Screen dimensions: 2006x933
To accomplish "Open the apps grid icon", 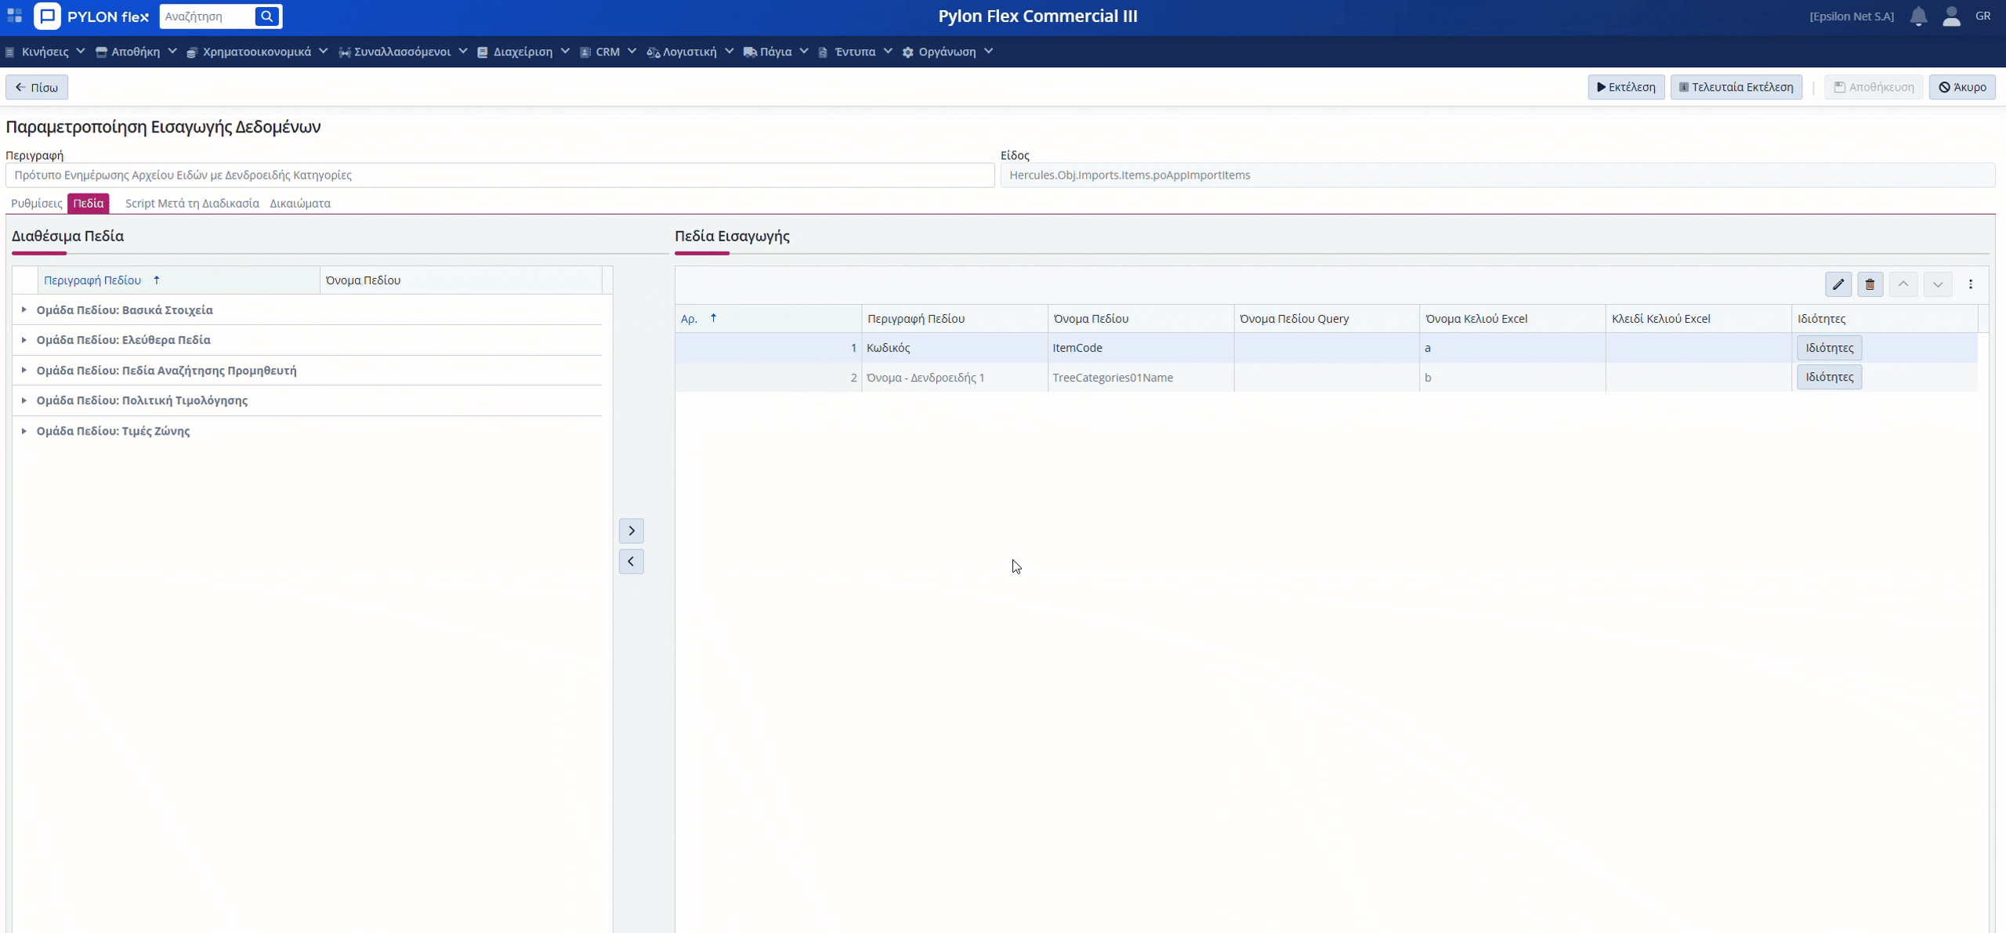I will coord(14,16).
